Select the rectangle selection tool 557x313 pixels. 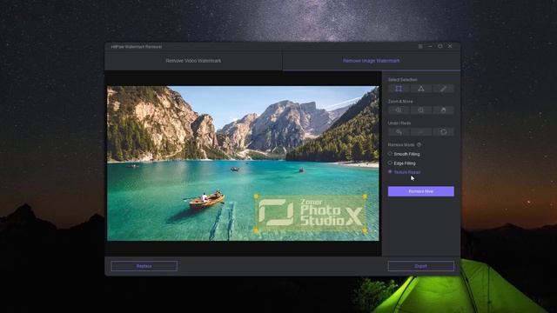click(x=399, y=89)
